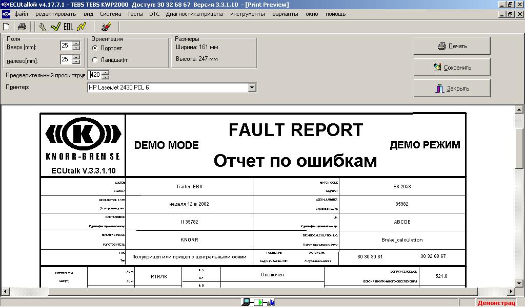Open the помощь menu

click(335, 14)
